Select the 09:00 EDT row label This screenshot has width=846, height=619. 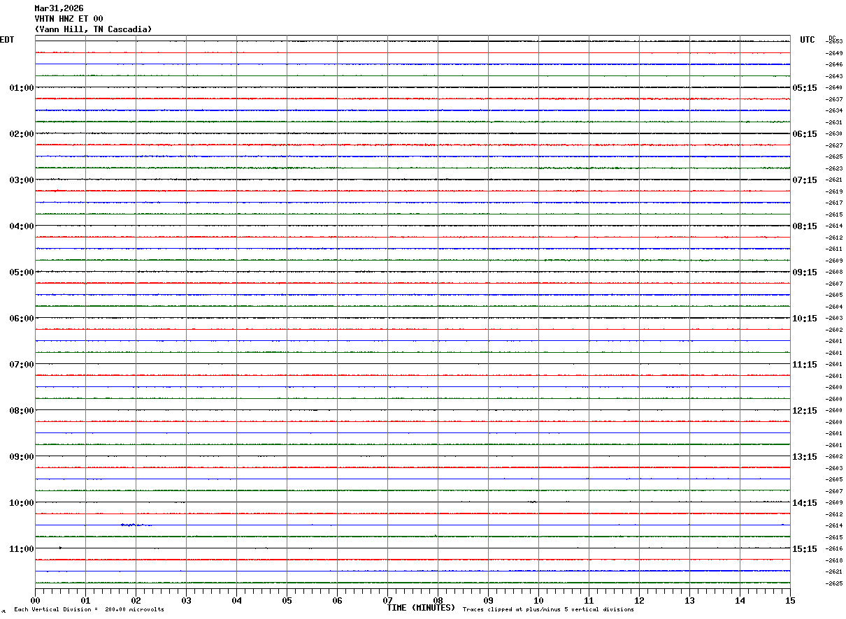click(x=22, y=457)
